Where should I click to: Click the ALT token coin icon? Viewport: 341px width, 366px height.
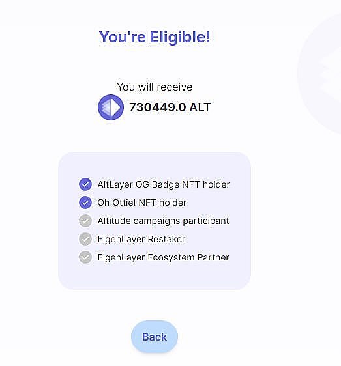111,107
